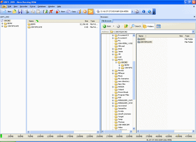This screenshot has height=142, width=196.
Task: Click the browser file list horizontal scrollbar
Action: click(157, 131)
